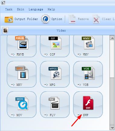Select the MKV format tile

pyautogui.click(x=22, y=74)
